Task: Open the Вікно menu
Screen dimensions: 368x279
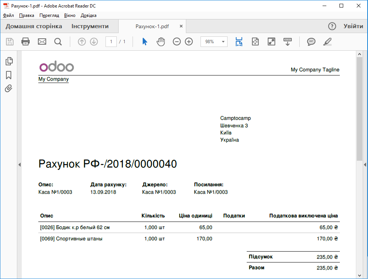Action: tap(70, 15)
